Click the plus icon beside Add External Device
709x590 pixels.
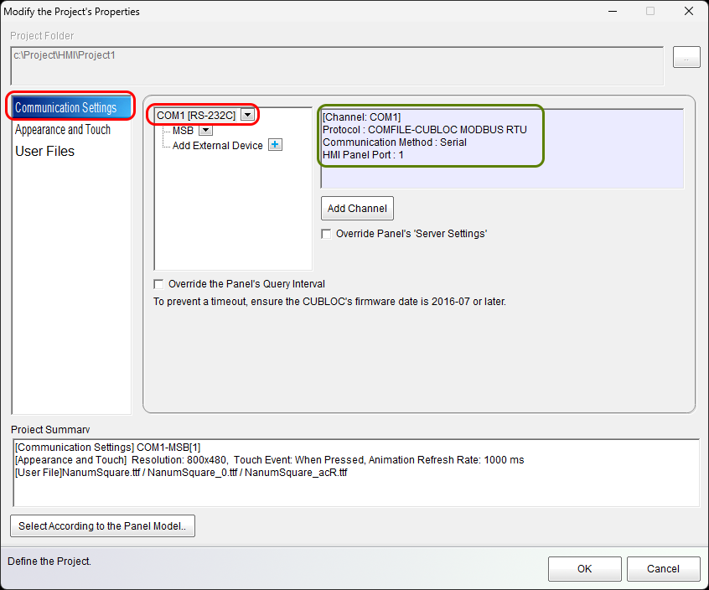(275, 145)
